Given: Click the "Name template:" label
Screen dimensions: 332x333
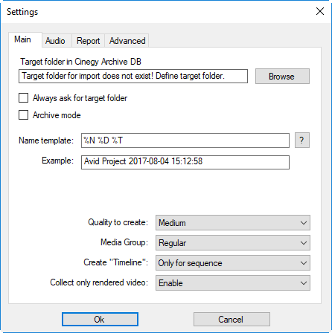Looking at the screenshot, I should pyautogui.click(x=46, y=140).
